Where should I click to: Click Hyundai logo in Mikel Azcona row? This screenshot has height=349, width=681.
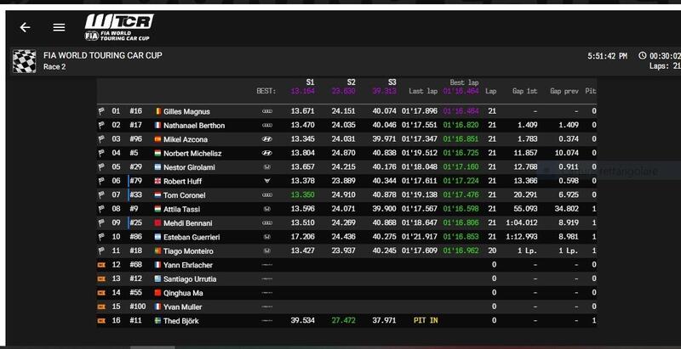pos(267,139)
